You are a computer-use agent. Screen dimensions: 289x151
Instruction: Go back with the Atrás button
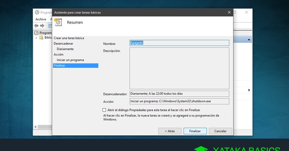[170, 131]
